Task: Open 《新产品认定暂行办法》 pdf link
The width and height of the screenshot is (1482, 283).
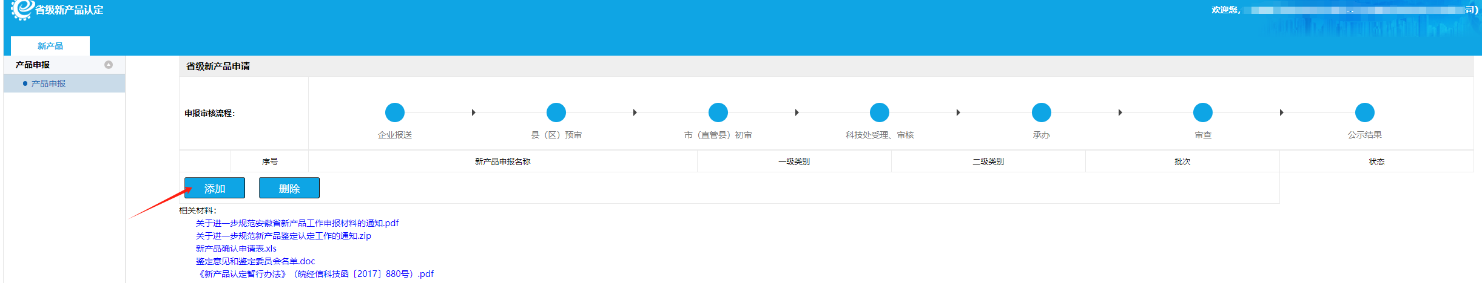Action: pos(314,274)
